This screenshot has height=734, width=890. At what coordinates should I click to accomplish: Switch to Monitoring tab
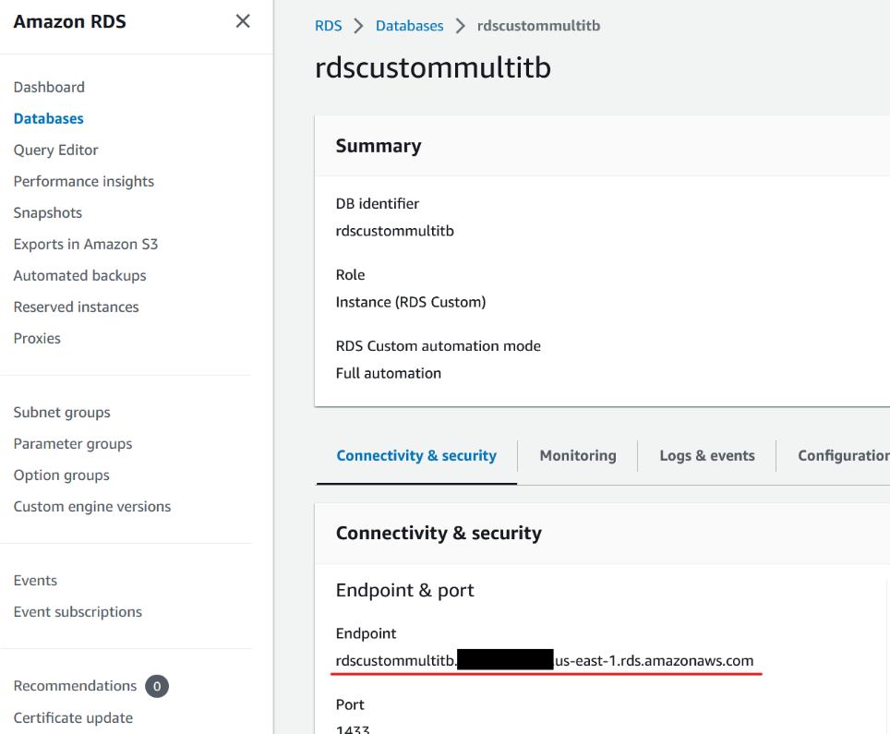(578, 456)
